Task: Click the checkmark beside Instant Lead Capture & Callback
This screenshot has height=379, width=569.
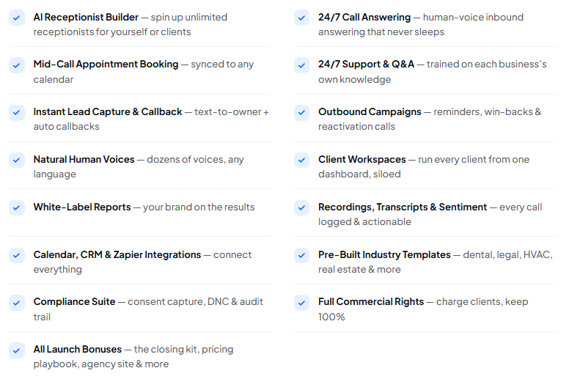Action: click(x=17, y=112)
